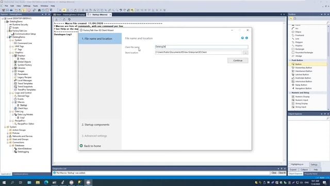
Task: Toggle the Highlighting on checkbox
Action: click(290, 164)
